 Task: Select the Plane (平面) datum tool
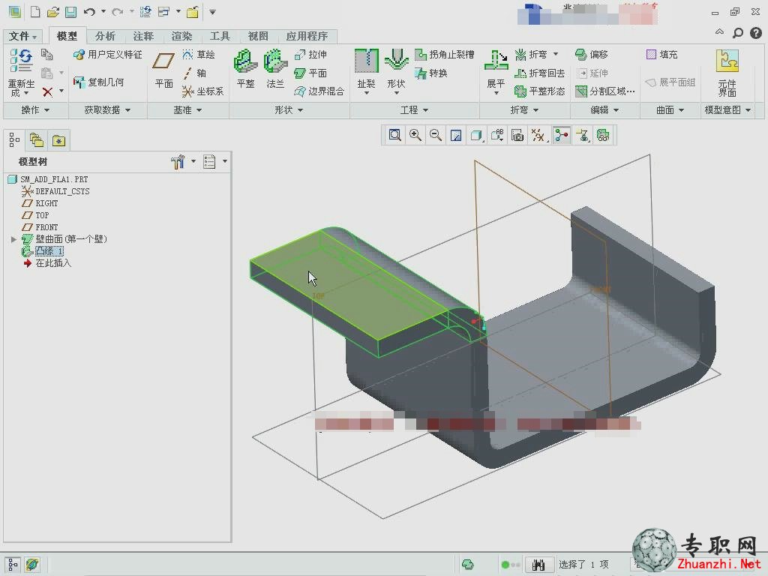(x=163, y=70)
